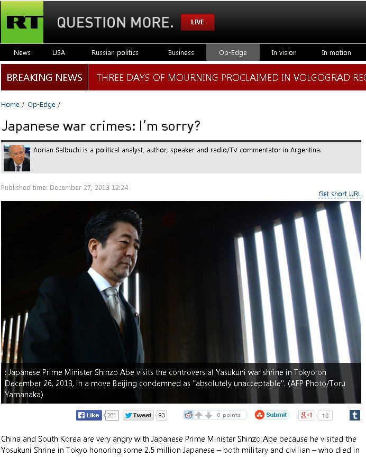Go to the USA section

(59, 52)
